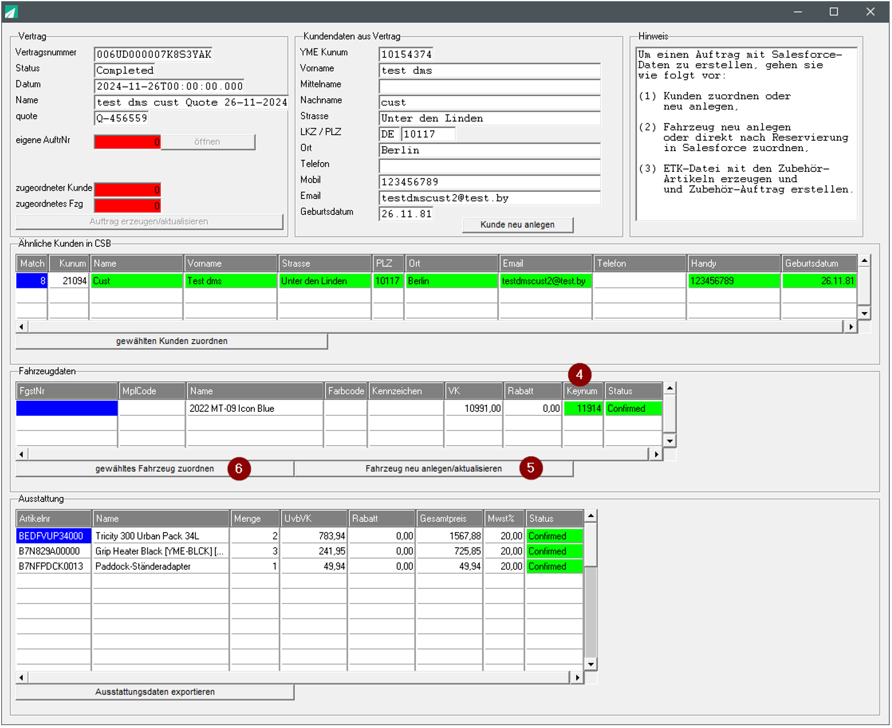Click customer email cell testdmscust2@test.by
This screenshot has height=728, width=892.
coord(545,281)
